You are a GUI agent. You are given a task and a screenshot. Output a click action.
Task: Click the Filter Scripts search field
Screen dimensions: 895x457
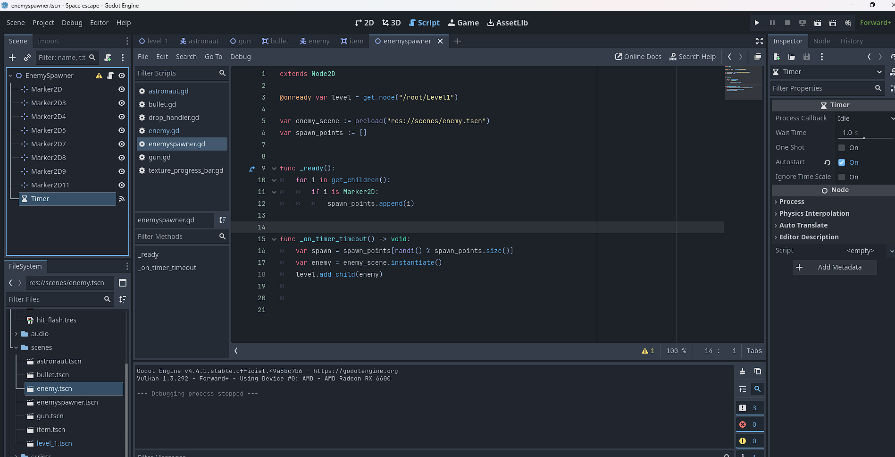(178, 73)
